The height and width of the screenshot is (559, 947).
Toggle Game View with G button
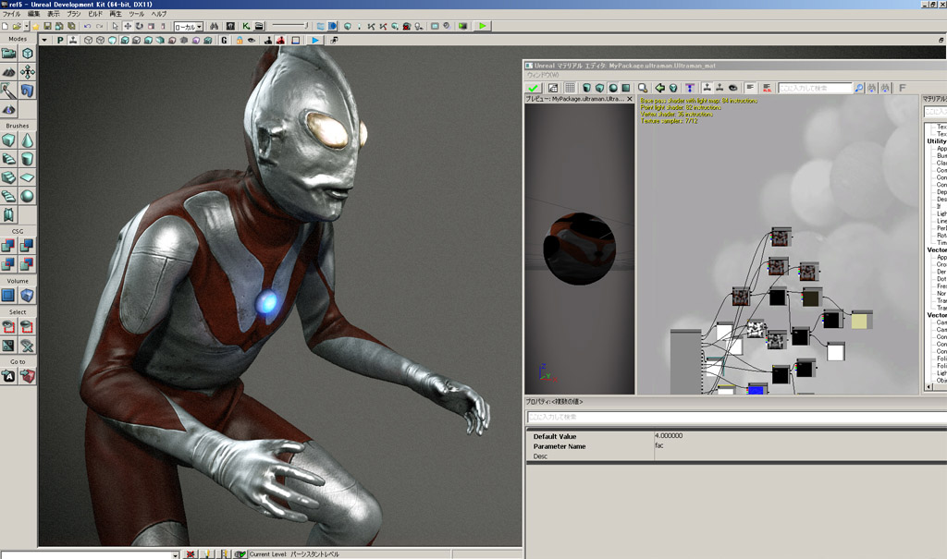[x=224, y=40]
